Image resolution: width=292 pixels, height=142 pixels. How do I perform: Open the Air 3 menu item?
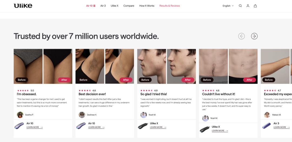pos(103,6)
